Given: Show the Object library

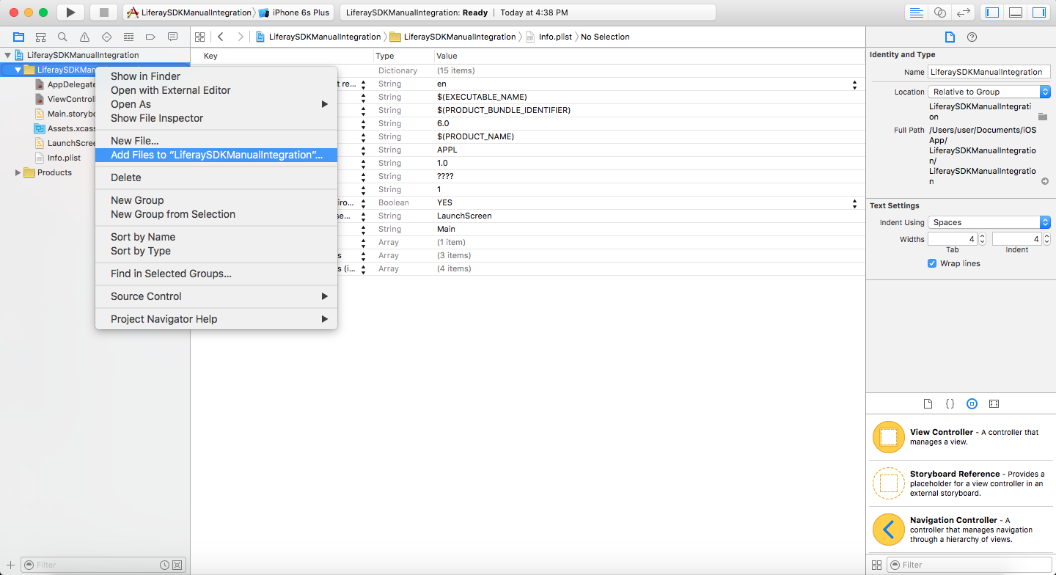Looking at the screenshot, I should pyautogui.click(x=972, y=403).
